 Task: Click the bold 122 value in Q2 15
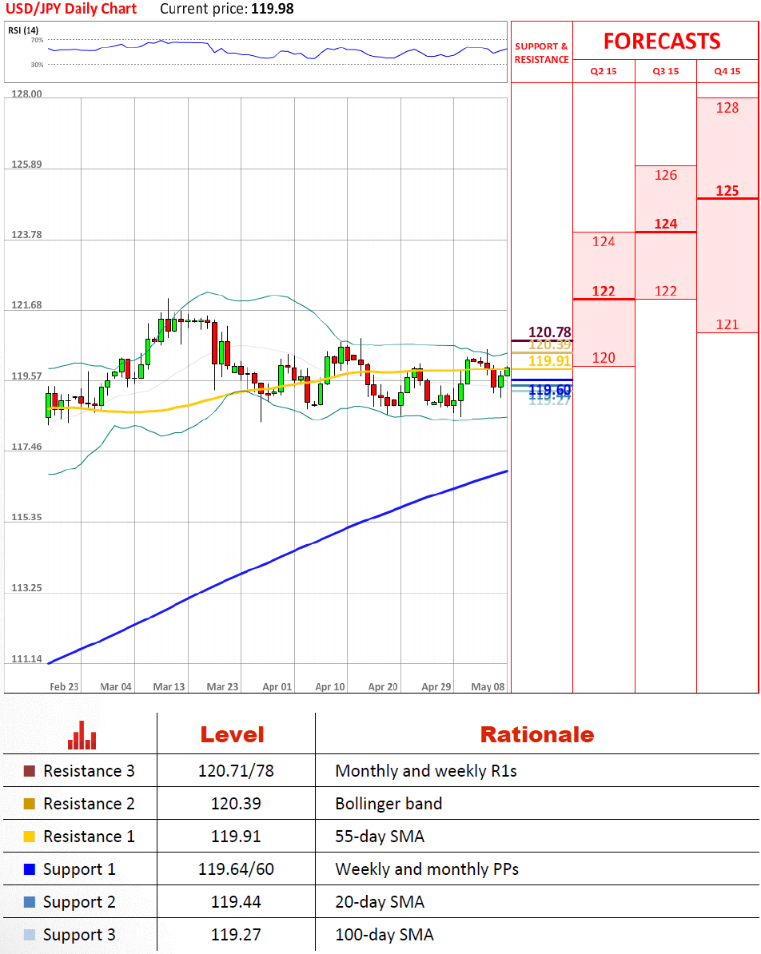(604, 292)
